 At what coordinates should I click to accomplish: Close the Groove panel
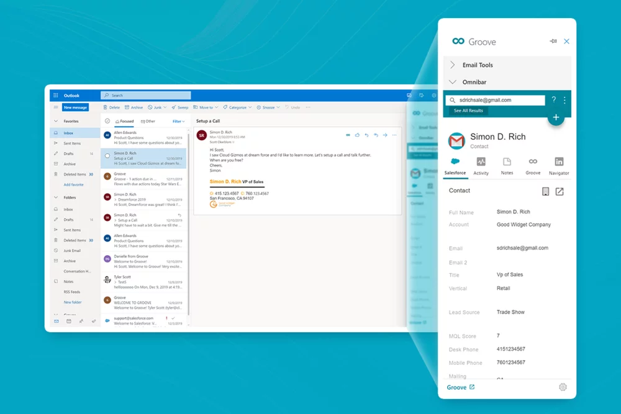click(567, 41)
